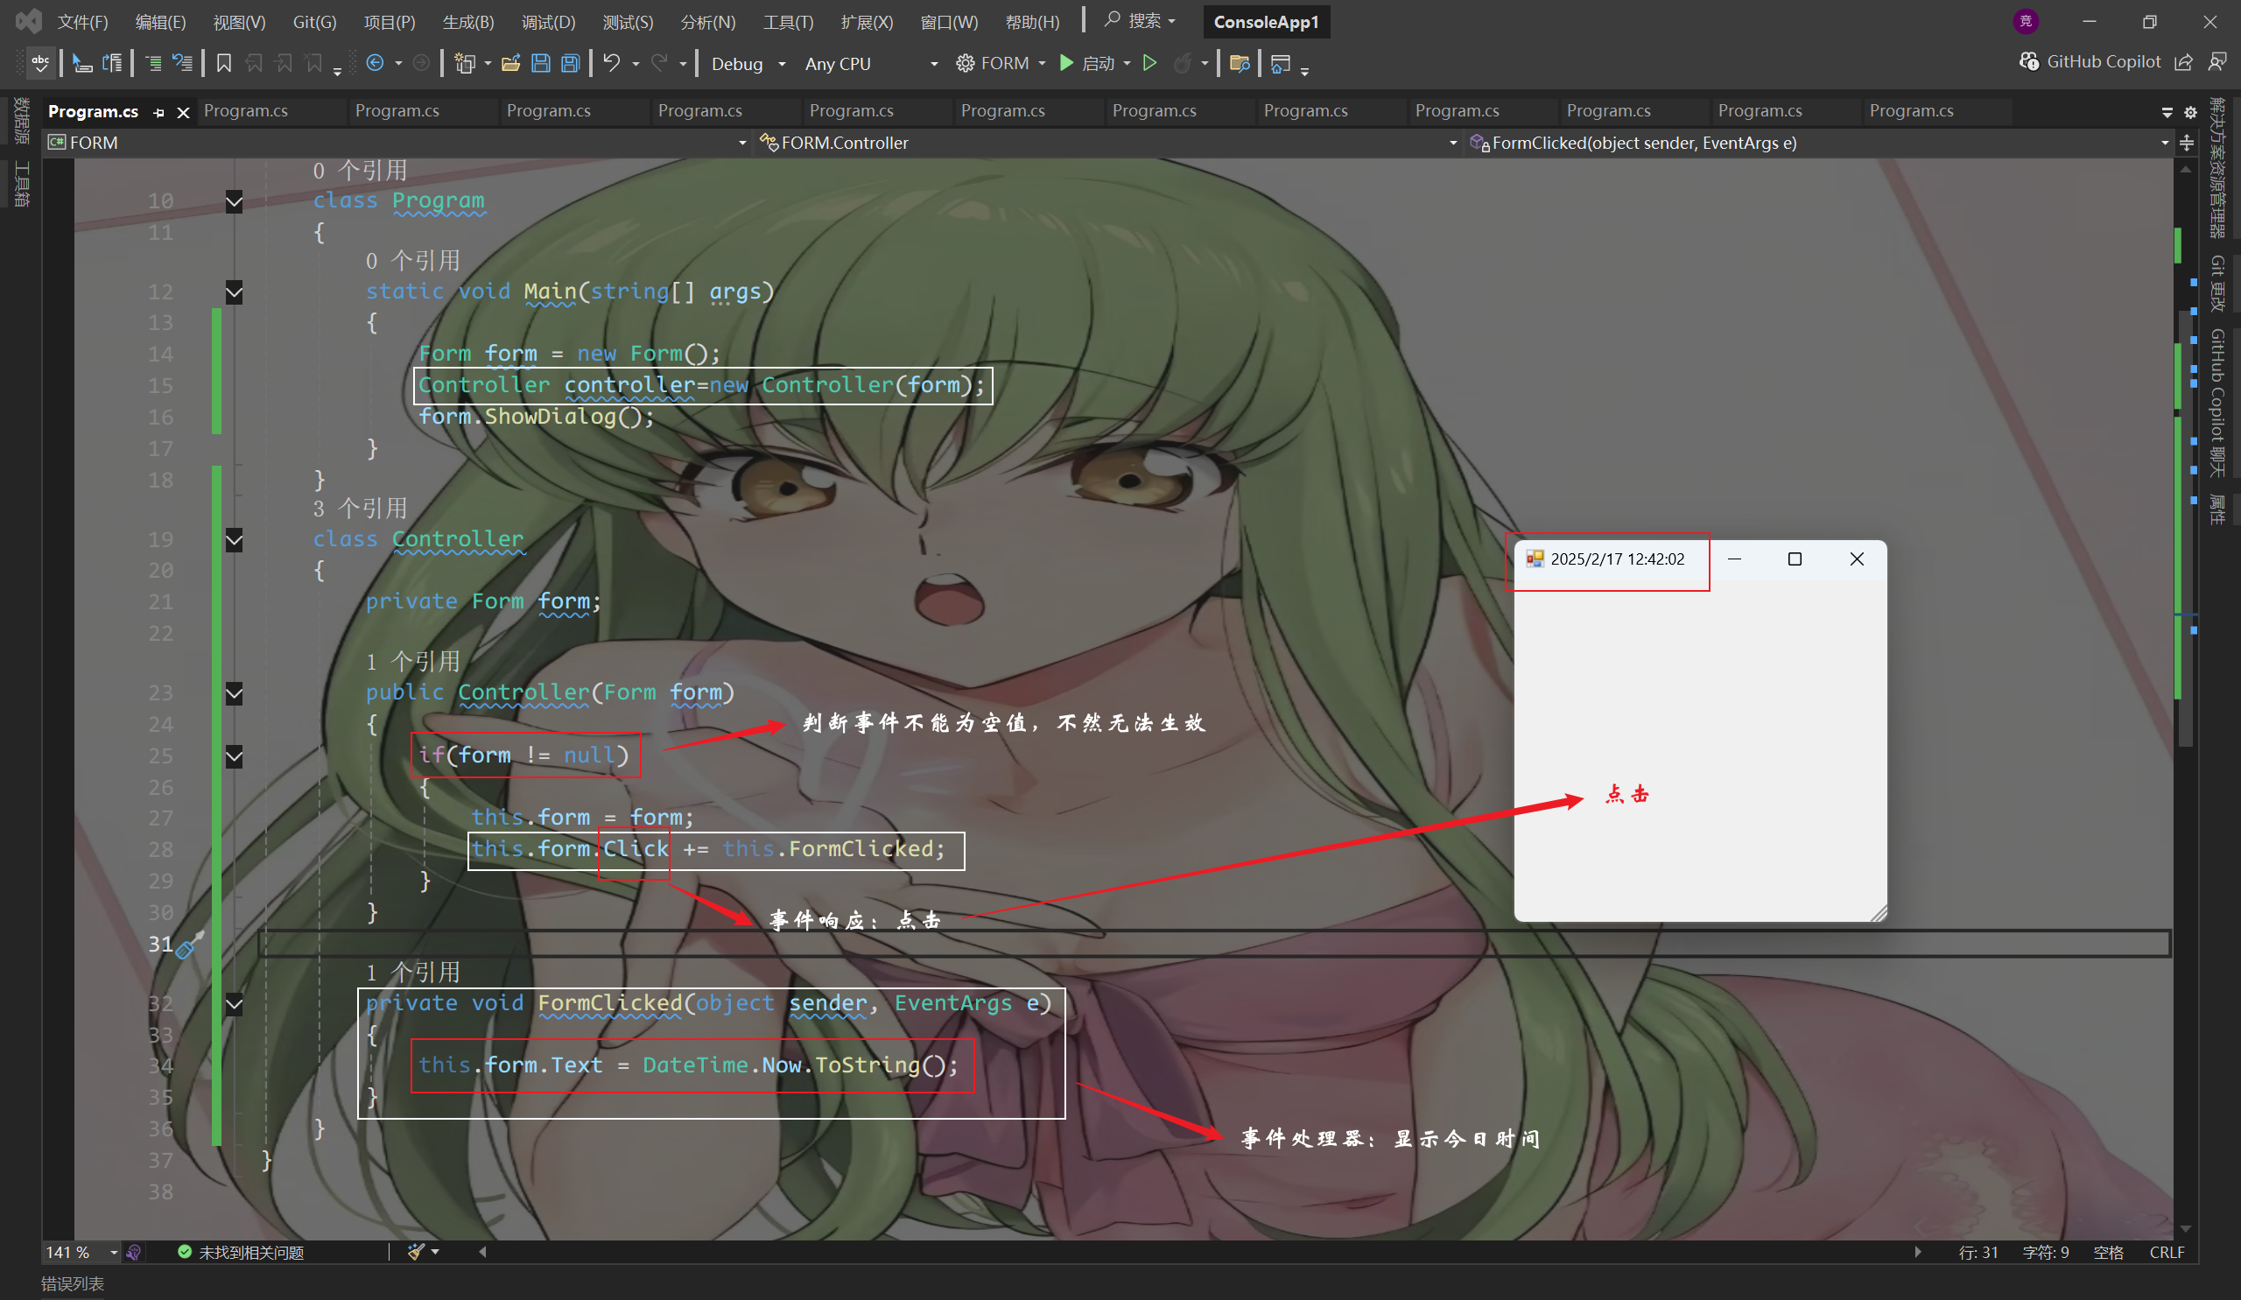This screenshot has height=1300, width=2241.
Task: Open the send feedback icon
Action: 2217,62
